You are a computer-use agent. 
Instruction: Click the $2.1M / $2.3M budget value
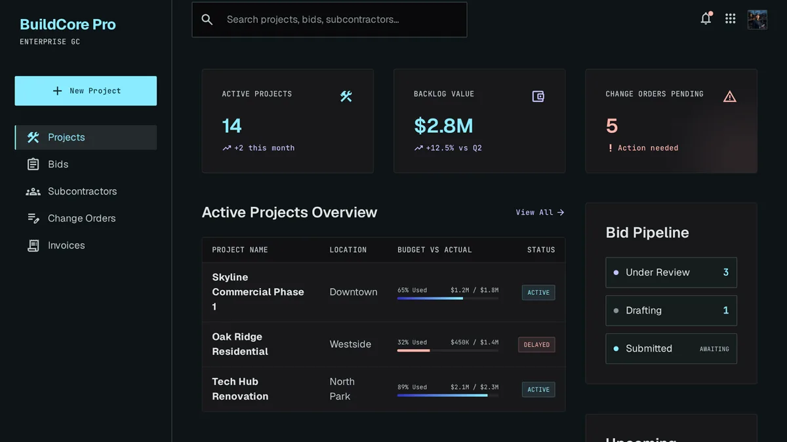(474, 387)
